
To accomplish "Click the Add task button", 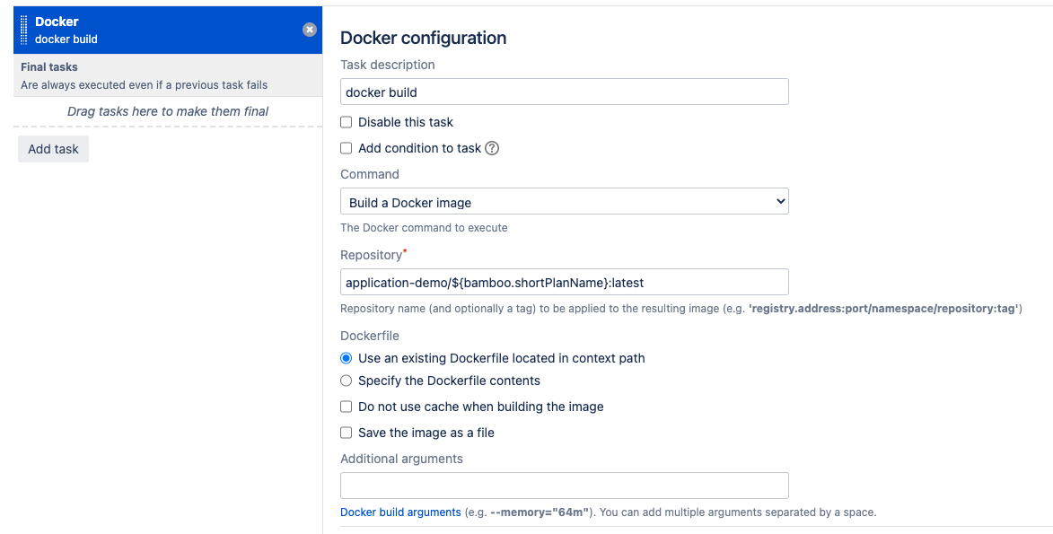I will point(53,149).
